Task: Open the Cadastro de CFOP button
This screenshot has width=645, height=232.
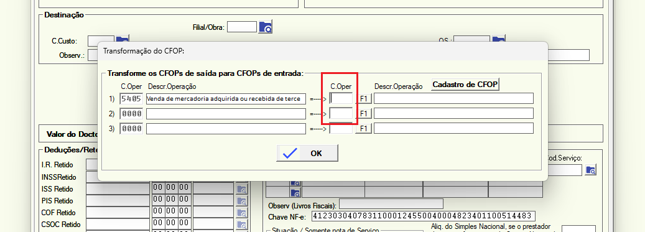Action: (465, 85)
